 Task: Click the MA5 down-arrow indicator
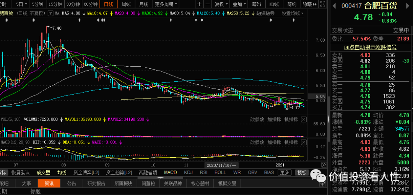(x=83, y=13)
